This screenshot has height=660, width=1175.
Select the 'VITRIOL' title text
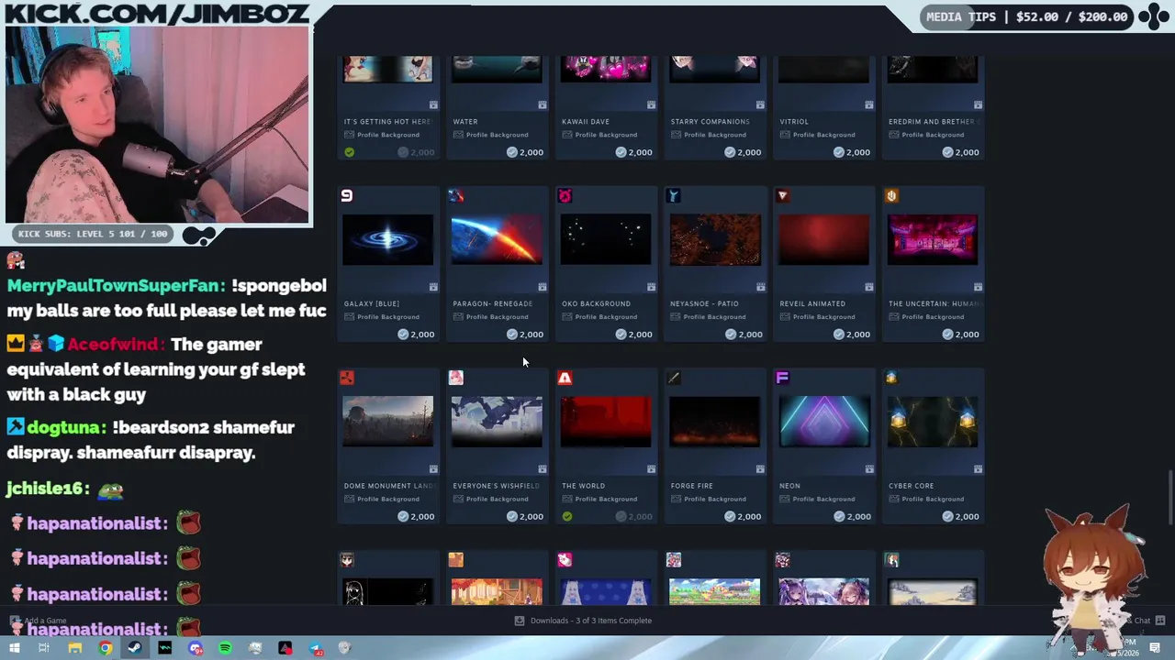tap(794, 121)
